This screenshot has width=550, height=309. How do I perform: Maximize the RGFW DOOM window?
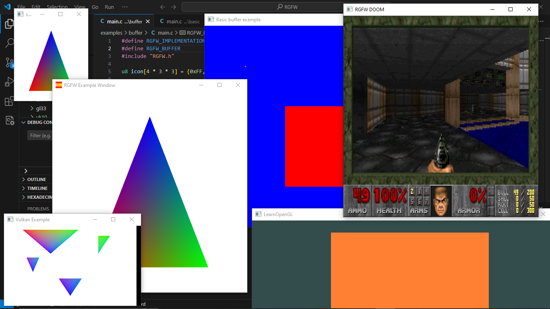(x=511, y=9)
